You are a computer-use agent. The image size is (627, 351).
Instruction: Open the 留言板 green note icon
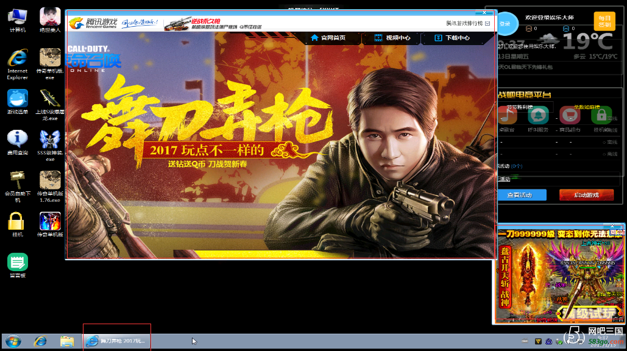17,265
